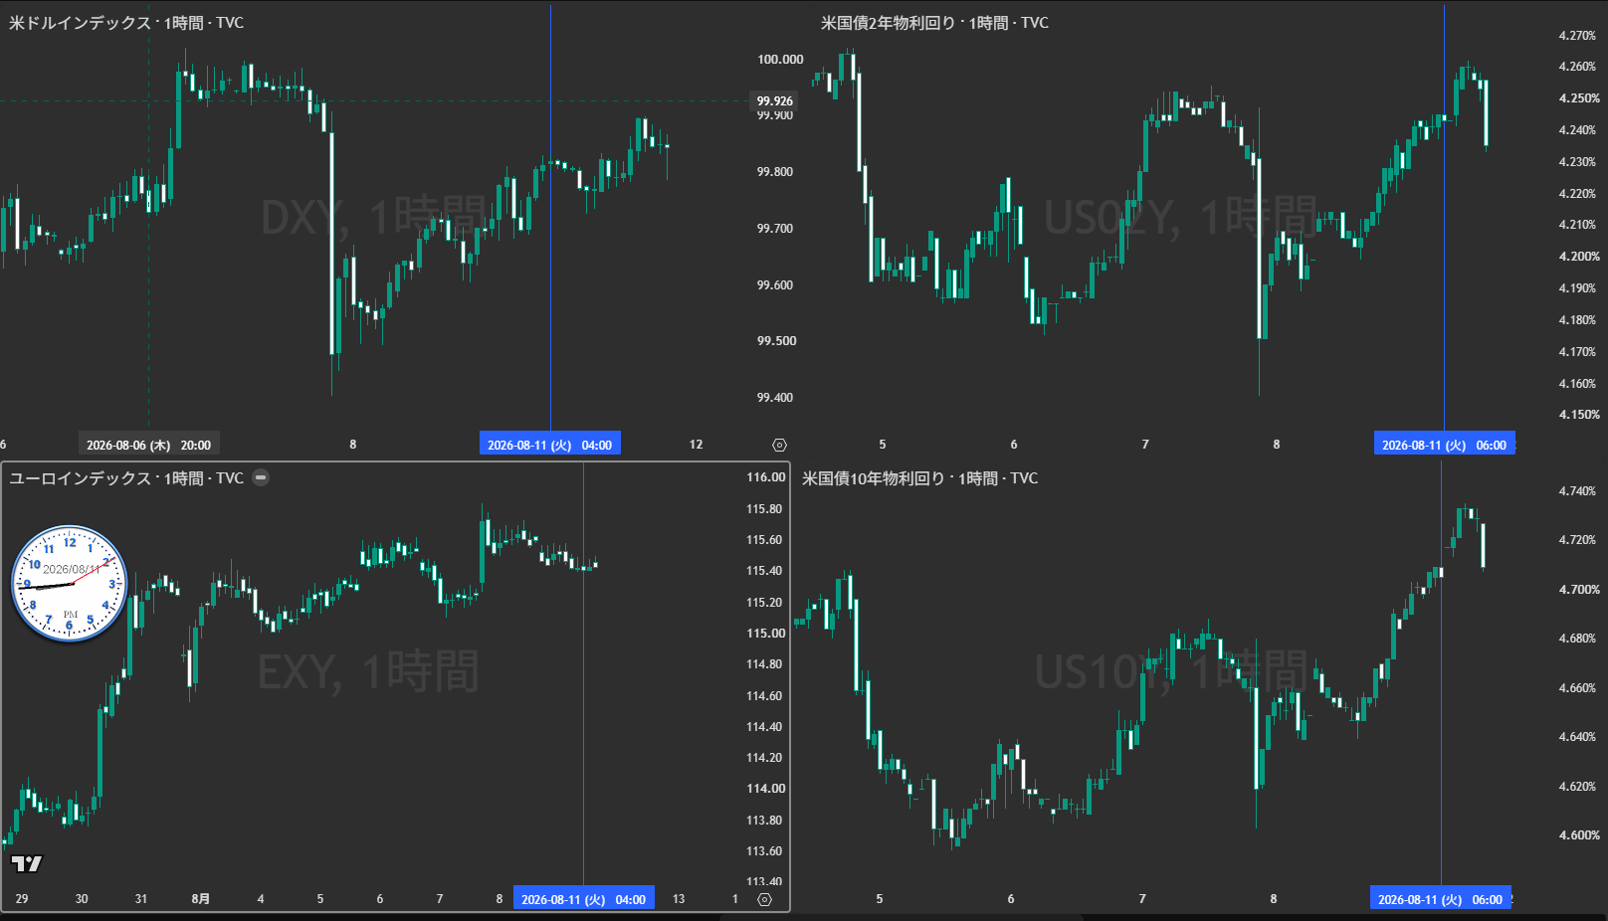1608x921 pixels.
Task: Click the TradingView logo
Action: [27, 863]
